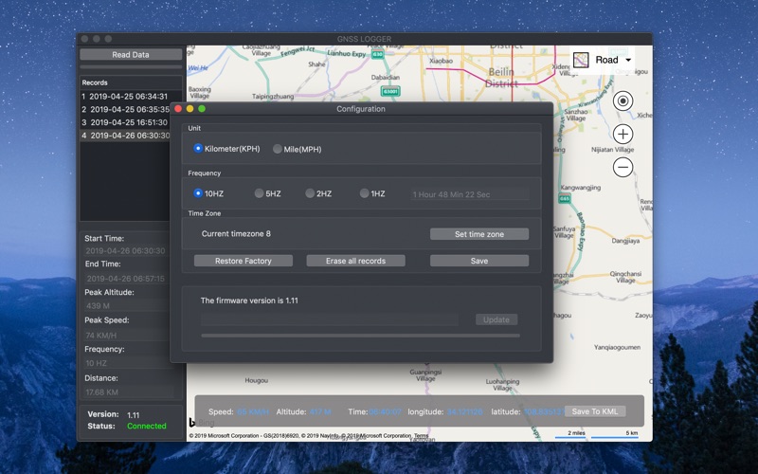
Task: Click the Read Data button
Action: [x=131, y=55]
